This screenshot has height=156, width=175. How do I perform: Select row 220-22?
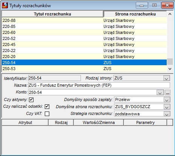pyautogui.click(x=84, y=50)
